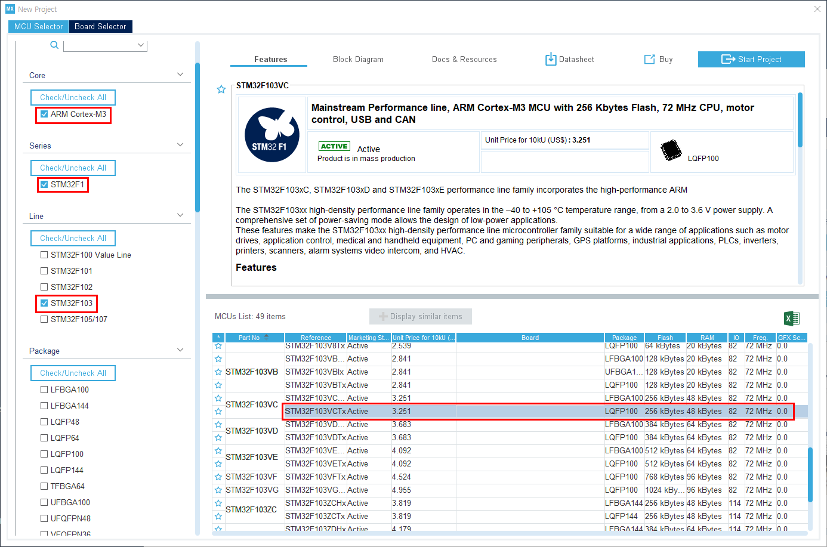Export MCU list to Excel
827x547 pixels.
tap(792, 318)
